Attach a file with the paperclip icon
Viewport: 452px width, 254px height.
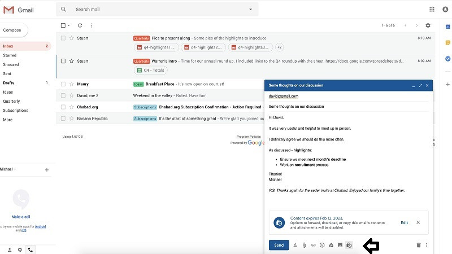click(x=304, y=245)
